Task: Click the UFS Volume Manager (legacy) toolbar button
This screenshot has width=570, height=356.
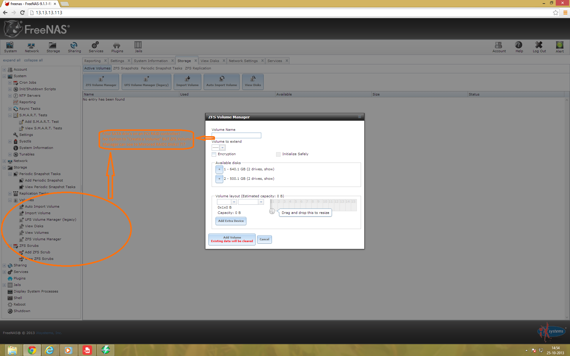Action: pyautogui.click(x=146, y=82)
